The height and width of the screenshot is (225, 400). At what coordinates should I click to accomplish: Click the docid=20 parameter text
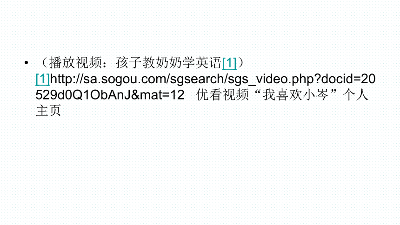[348, 79]
